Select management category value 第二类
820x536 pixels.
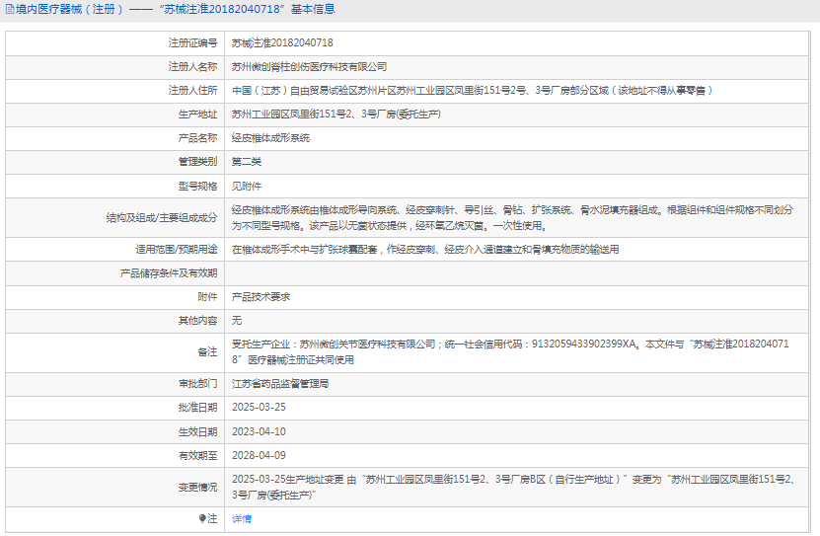click(247, 162)
